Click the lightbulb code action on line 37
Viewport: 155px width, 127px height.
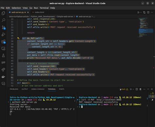18,38
